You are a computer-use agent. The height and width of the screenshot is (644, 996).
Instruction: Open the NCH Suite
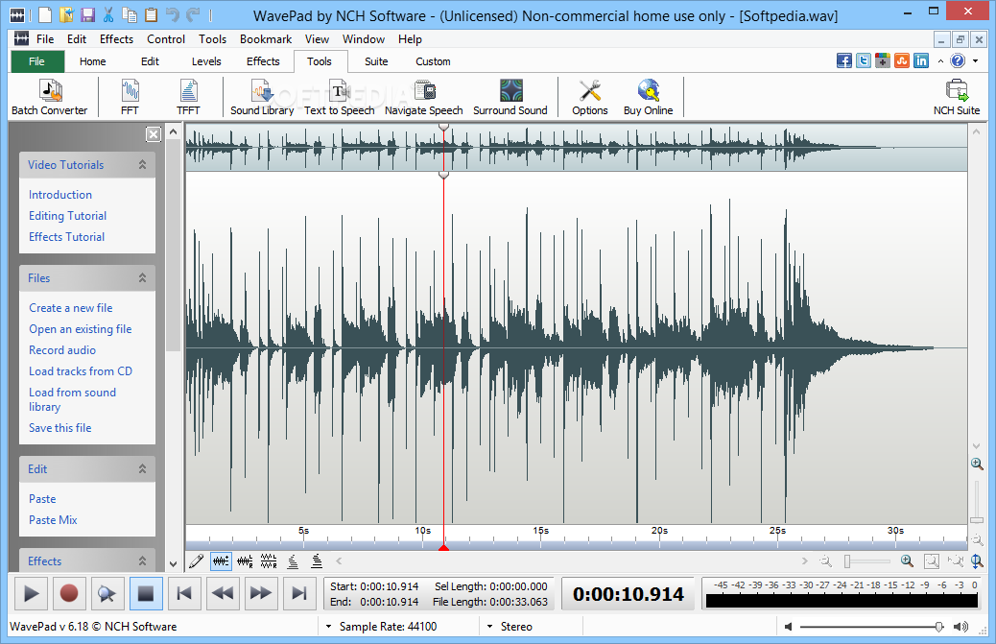tap(956, 97)
